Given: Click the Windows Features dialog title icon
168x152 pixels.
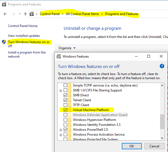Looking at the screenshot, I should coord(59,56).
